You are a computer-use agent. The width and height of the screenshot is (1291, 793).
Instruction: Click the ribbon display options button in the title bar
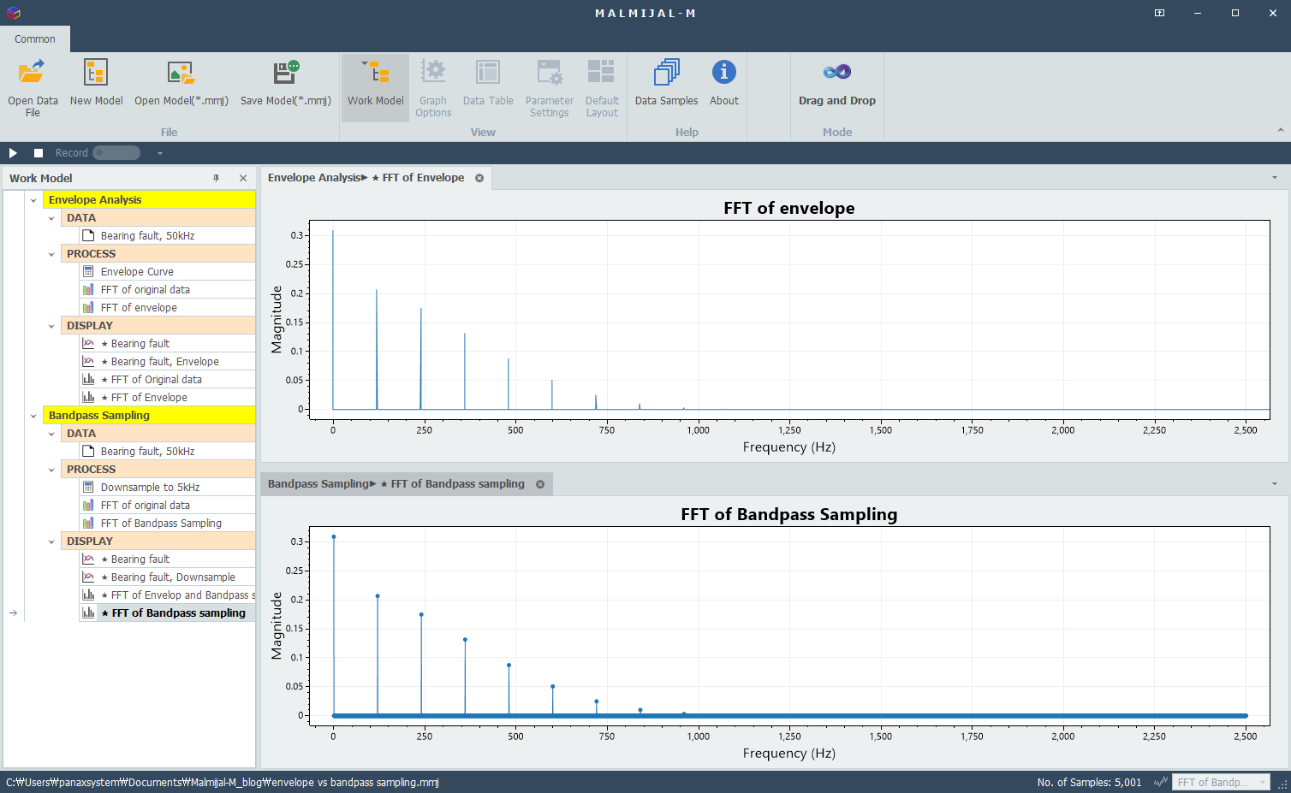pyautogui.click(x=1159, y=13)
